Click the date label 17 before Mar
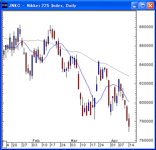Screen dimensions: 156x150 pyautogui.click(x=53, y=145)
